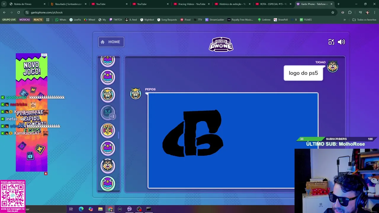Open the TWITCH bookmark
The image size is (379, 213).
[x=115, y=20]
